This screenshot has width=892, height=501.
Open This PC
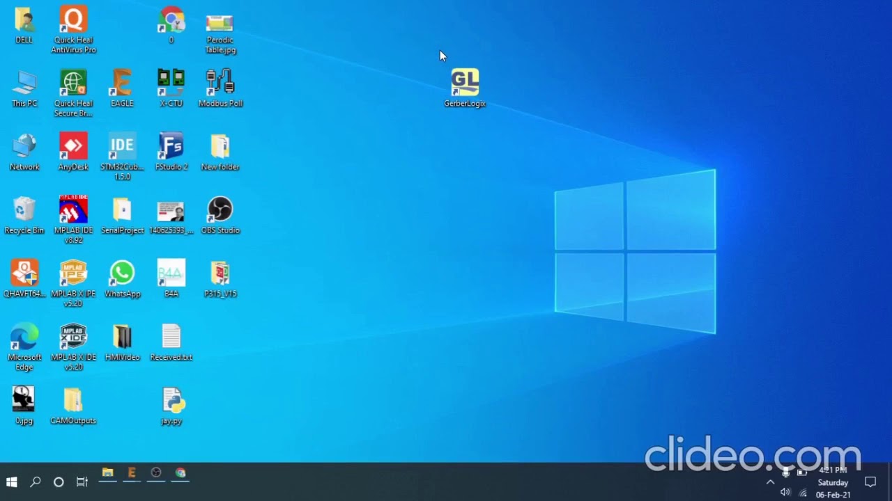tap(24, 88)
